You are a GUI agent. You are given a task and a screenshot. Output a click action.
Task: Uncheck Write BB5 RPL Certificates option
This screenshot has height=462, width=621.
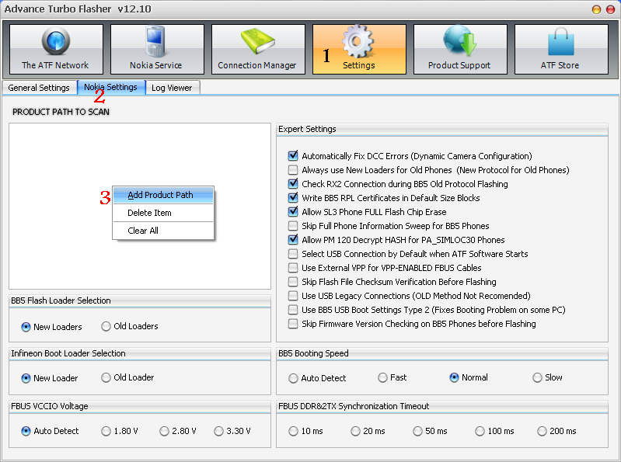coord(293,198)
